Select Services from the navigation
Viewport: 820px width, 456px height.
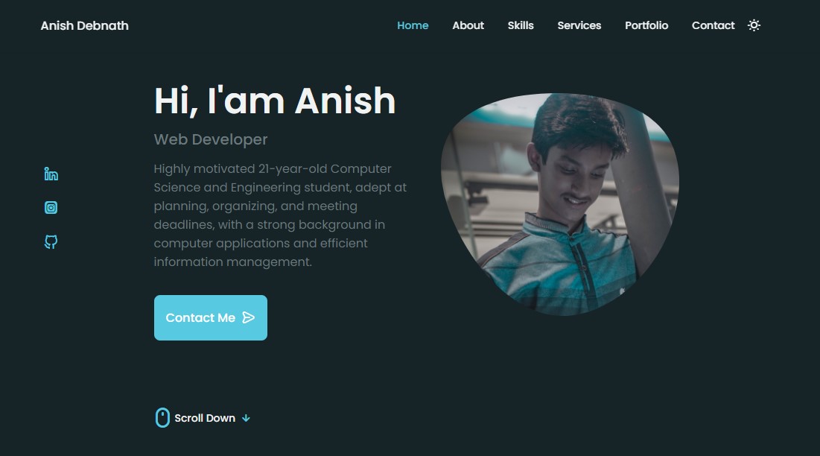[x=579, y=25]
